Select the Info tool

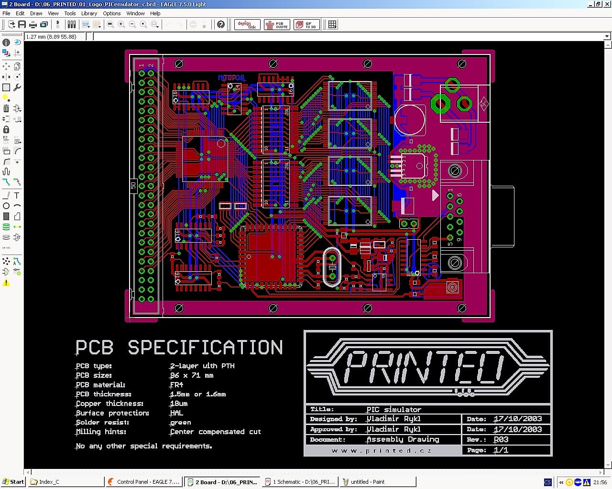(6, 43)
